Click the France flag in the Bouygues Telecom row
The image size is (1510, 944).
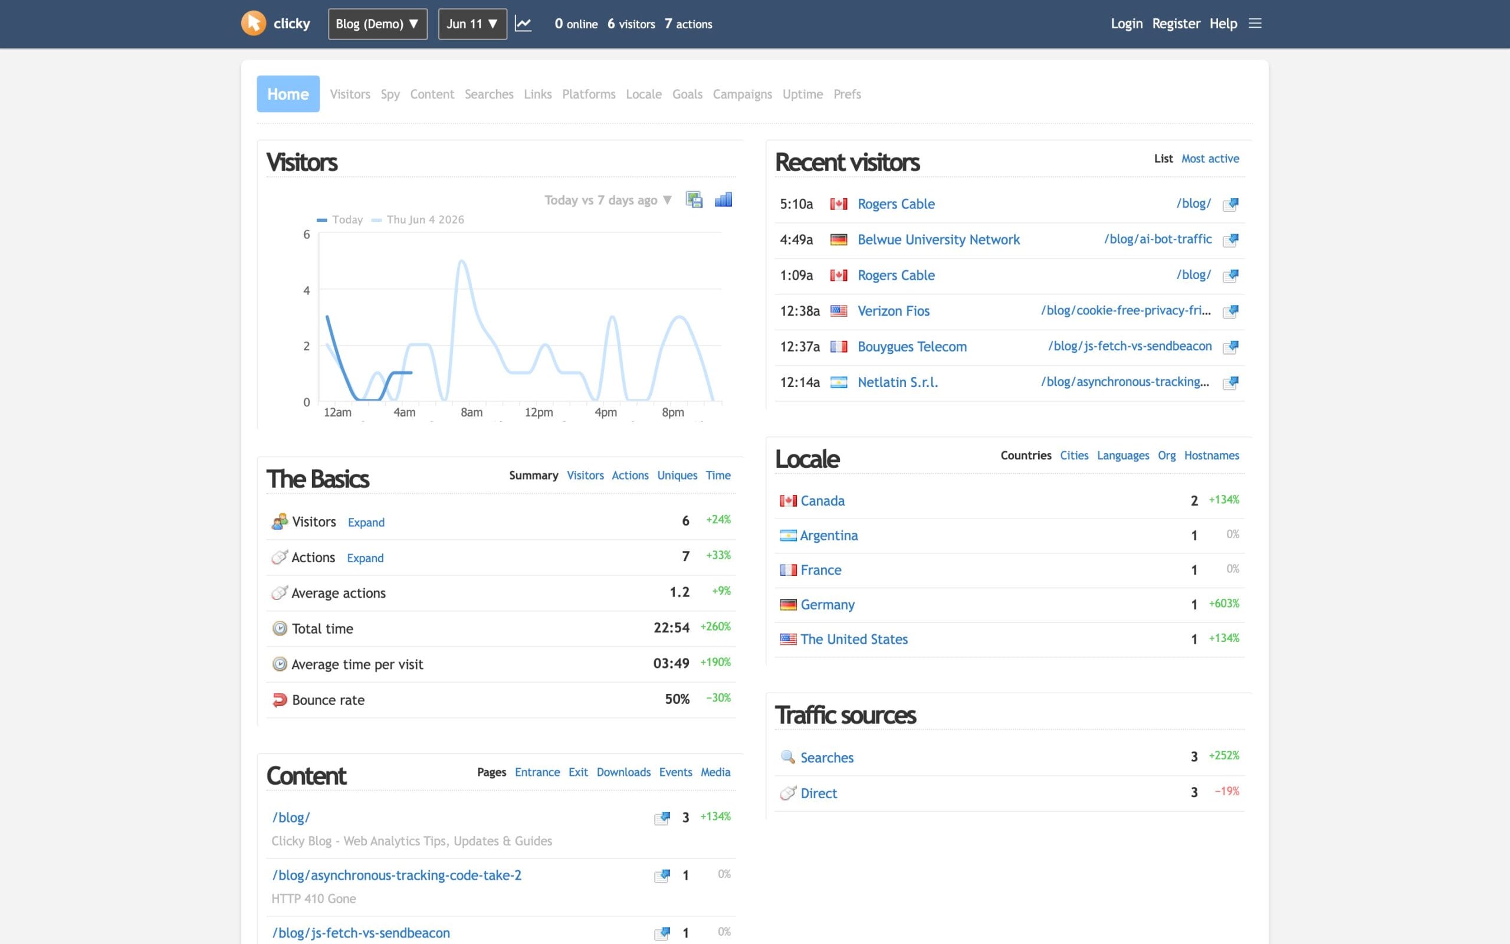(x=839, y=346)
